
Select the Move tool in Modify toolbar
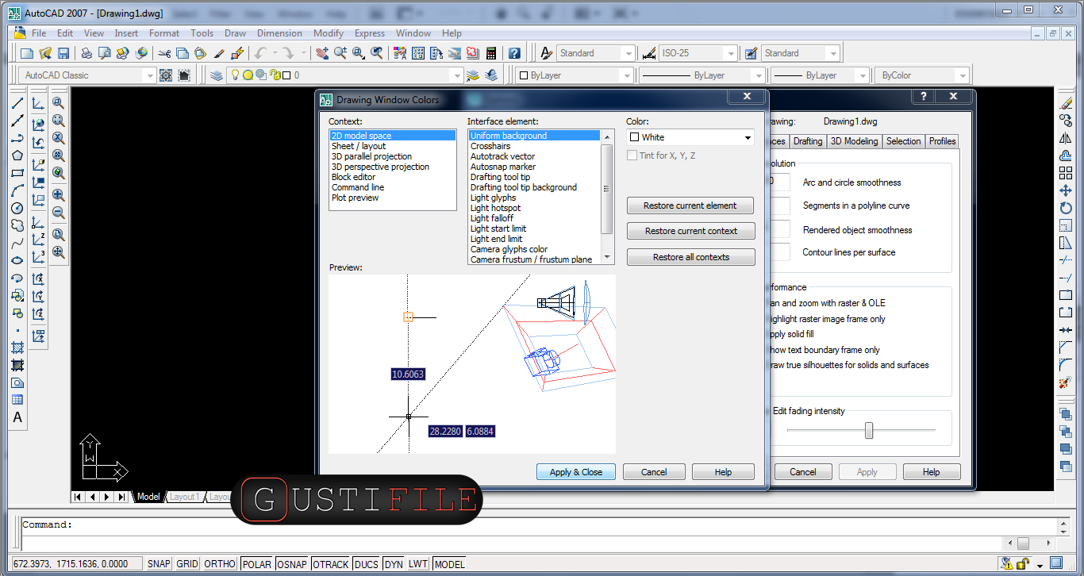(x=1066, y=190)
